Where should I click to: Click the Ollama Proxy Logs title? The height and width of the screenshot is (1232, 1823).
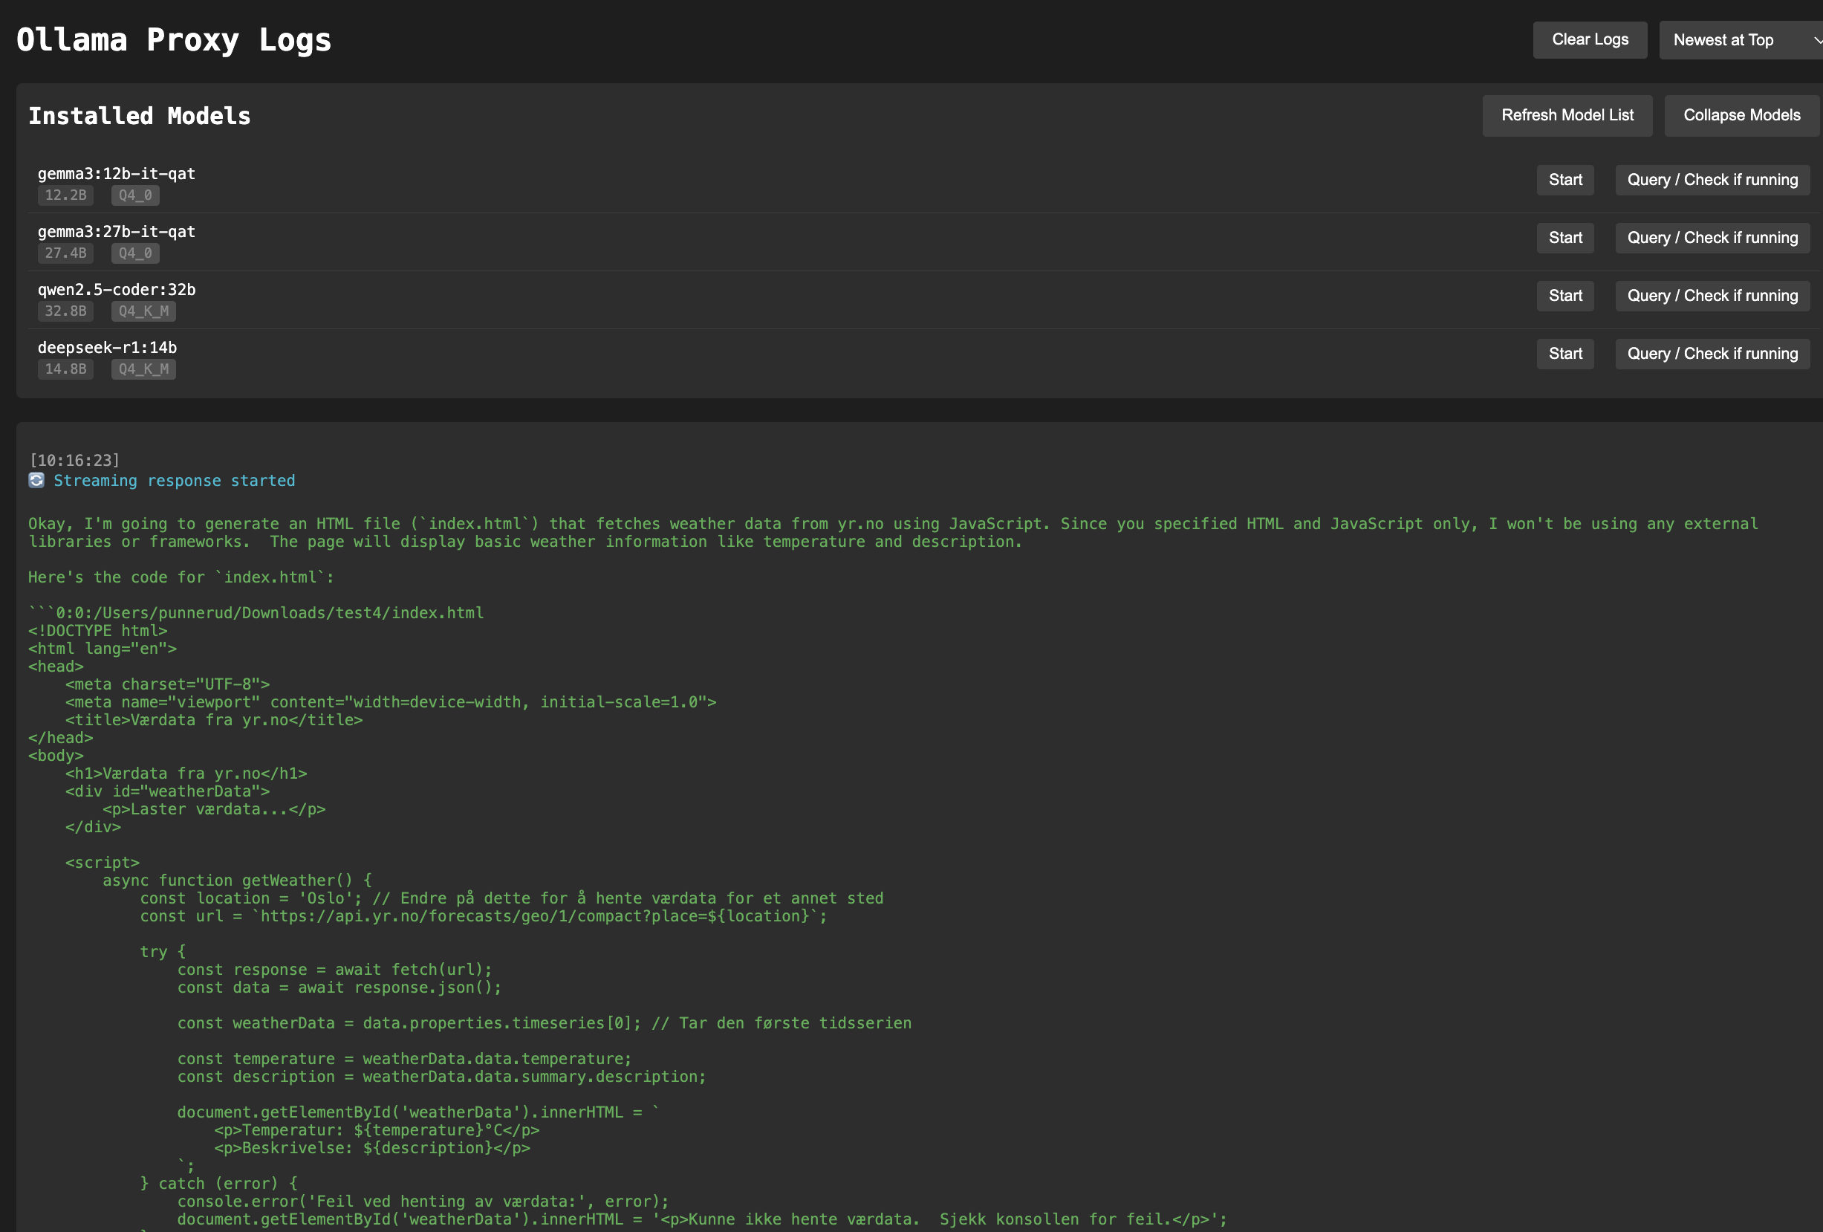pos(172,39)
